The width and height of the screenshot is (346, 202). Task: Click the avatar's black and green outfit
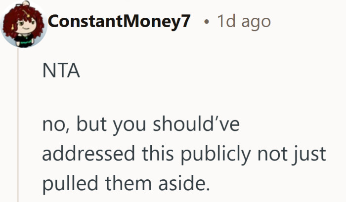[x=25, y=40]
